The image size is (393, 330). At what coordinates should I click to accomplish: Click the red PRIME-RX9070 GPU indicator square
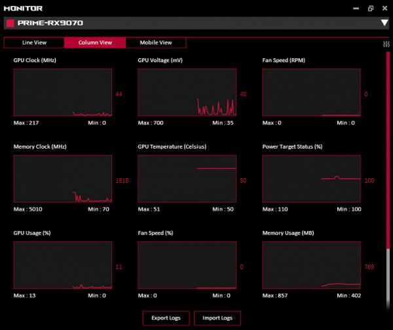click(x=10, y=23)
